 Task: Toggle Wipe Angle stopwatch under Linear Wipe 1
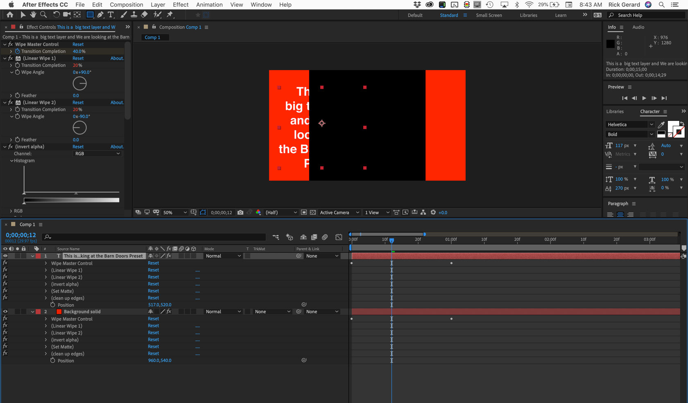click(x=18, y=72)
